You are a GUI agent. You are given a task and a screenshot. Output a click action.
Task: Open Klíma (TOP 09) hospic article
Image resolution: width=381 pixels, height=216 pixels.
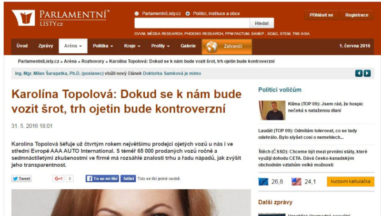[x=325, y=107]
